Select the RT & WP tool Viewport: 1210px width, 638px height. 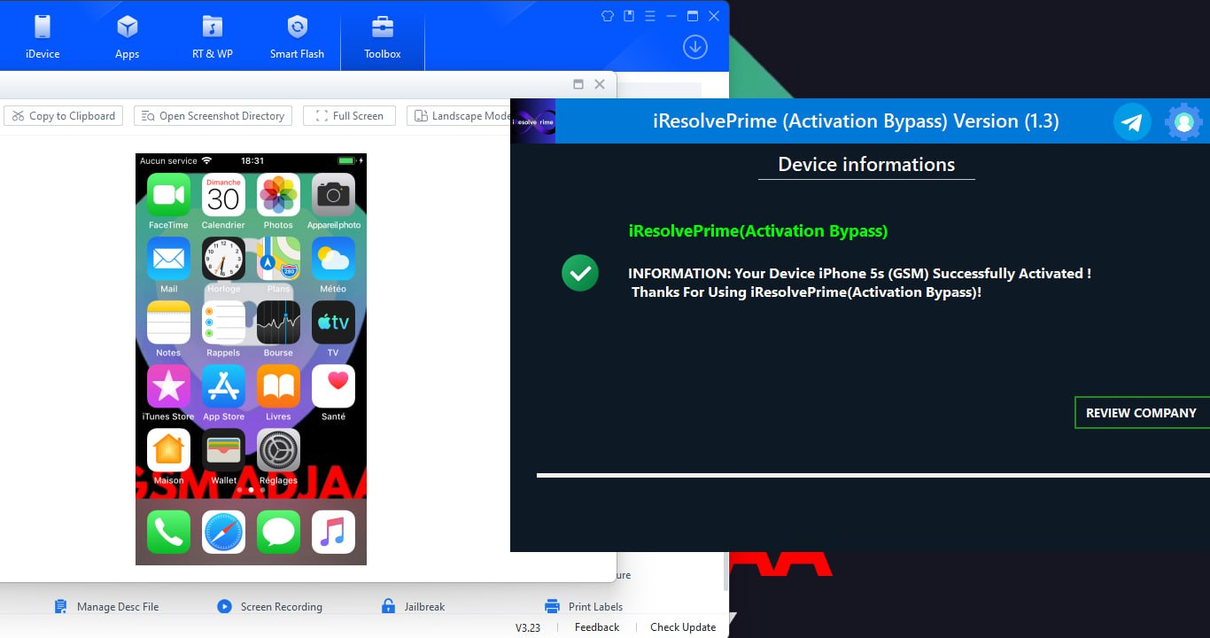[x=212, y=35]
